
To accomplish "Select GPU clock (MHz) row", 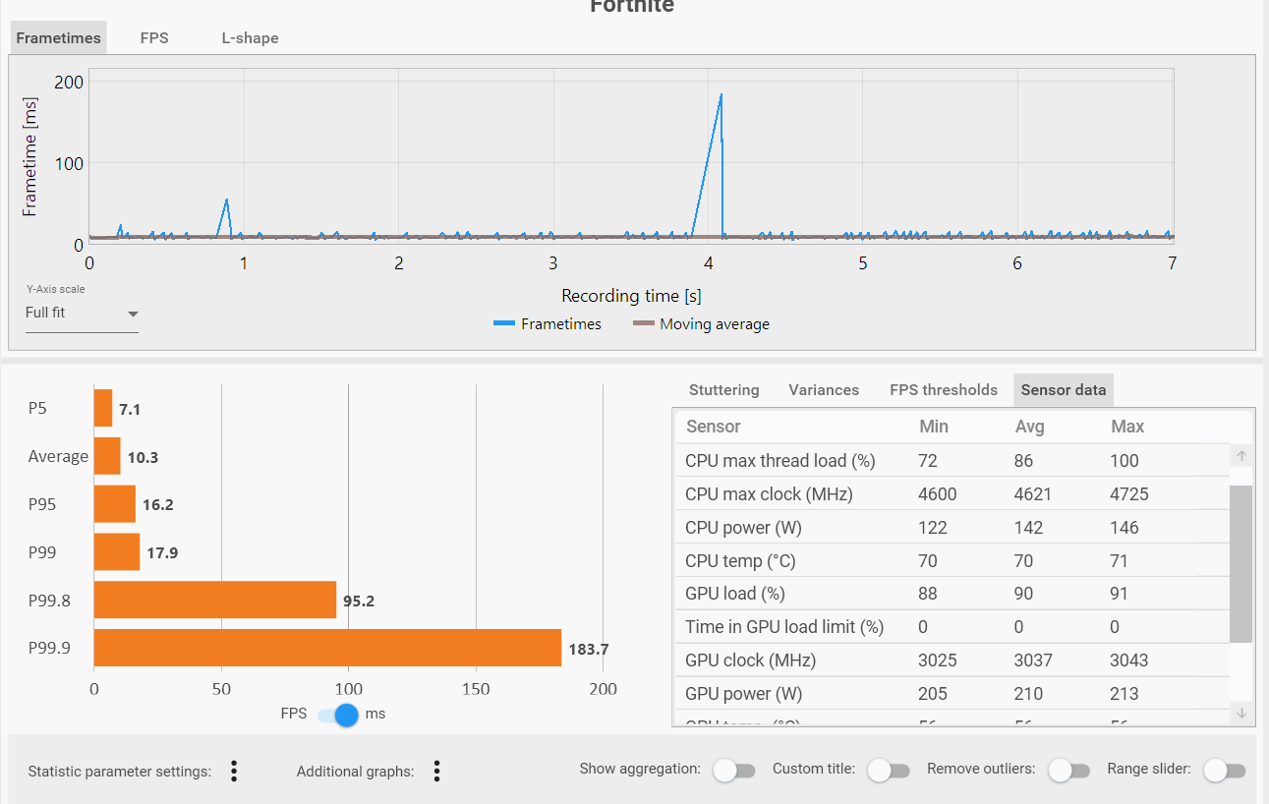I will (x=952, y=660).
